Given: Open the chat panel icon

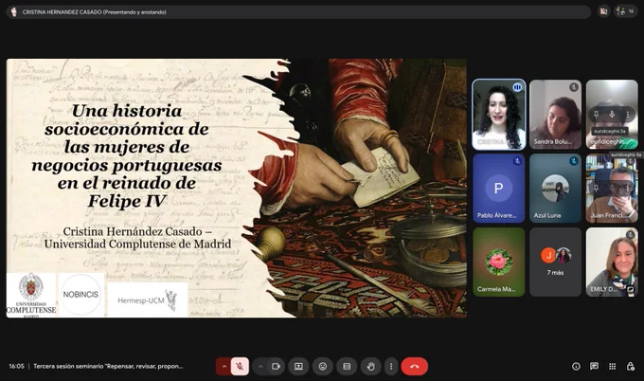Looking at the screenshot, I should (594, 366).
